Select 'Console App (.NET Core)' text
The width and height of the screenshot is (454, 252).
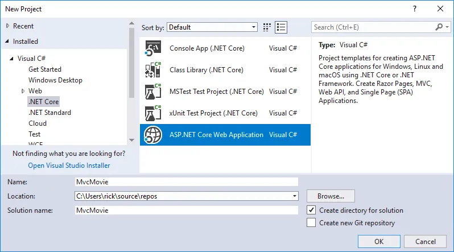coord(207,48)
